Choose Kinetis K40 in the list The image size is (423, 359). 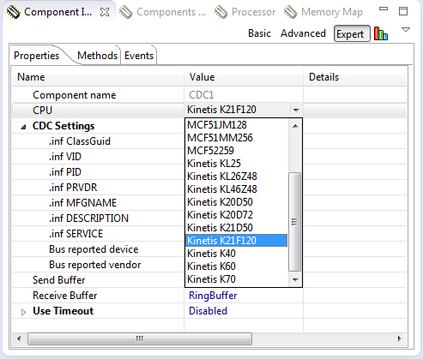click(x=237, y=254)
